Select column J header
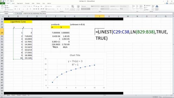This screenshot has height=98, width=174. click(100, 16)
